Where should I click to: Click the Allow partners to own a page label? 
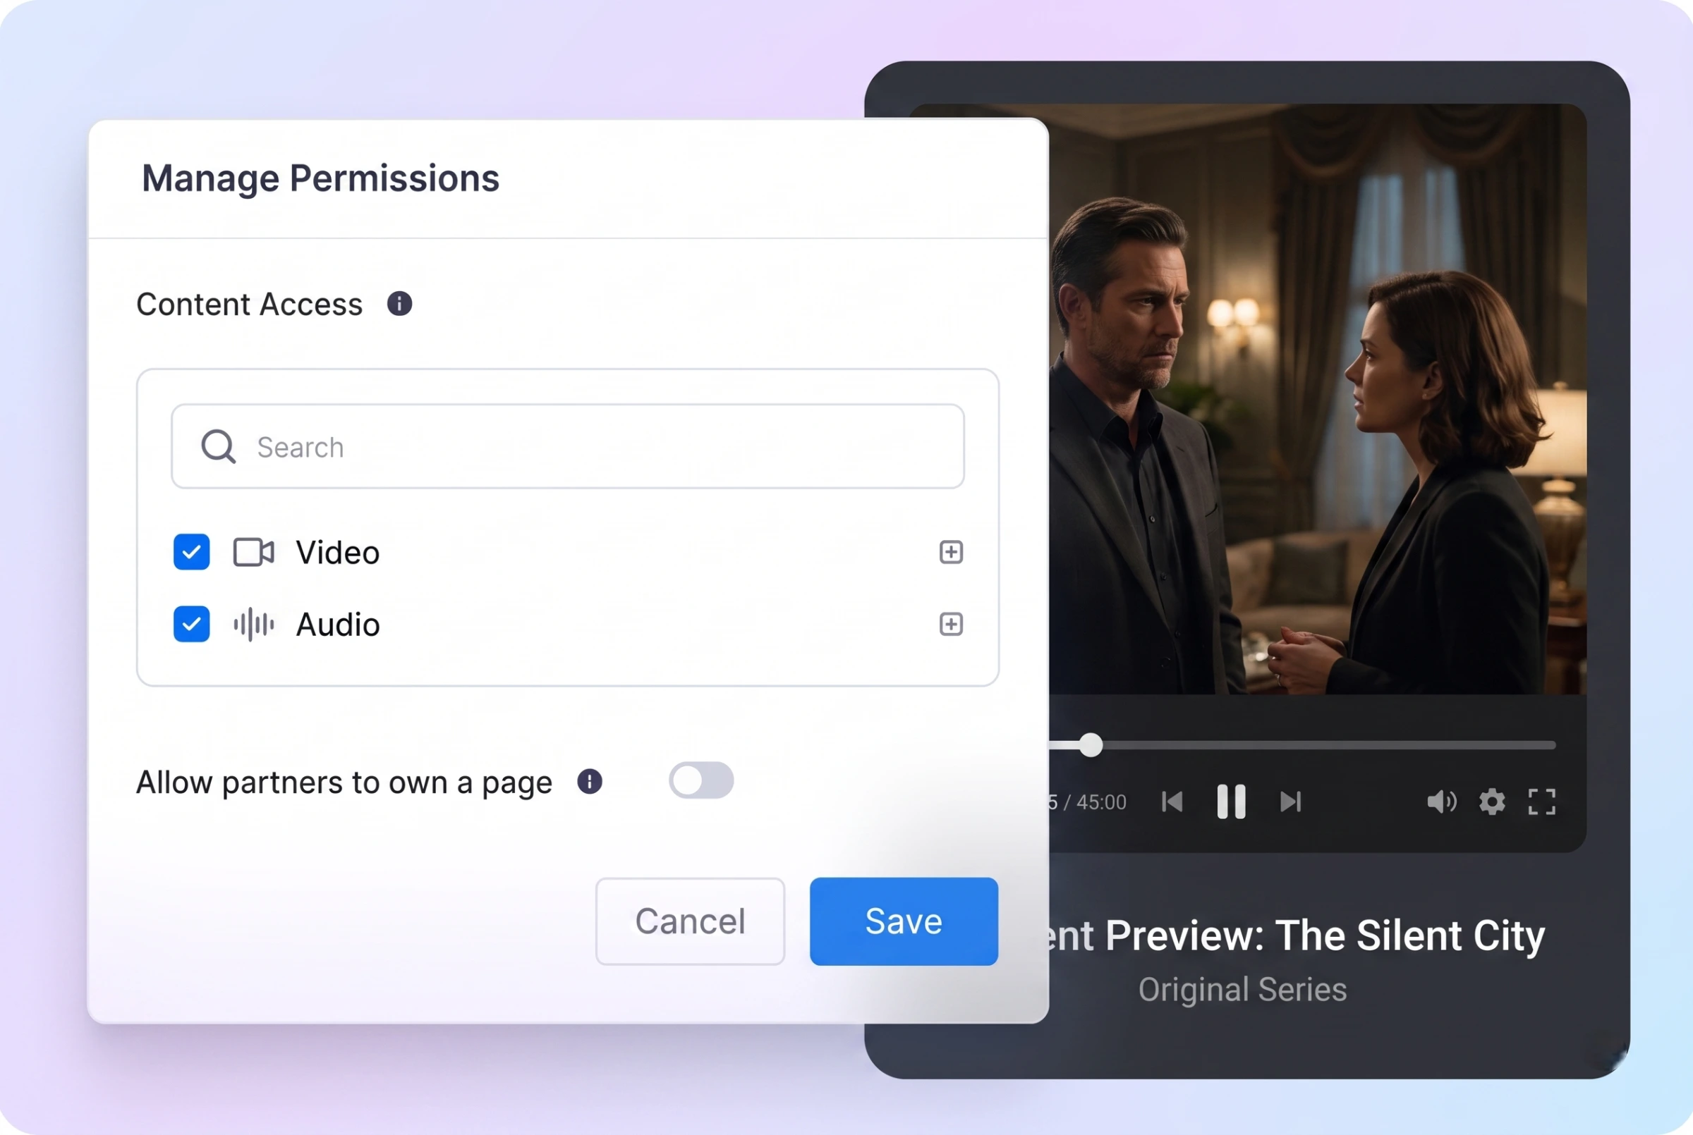coord(344,783)
